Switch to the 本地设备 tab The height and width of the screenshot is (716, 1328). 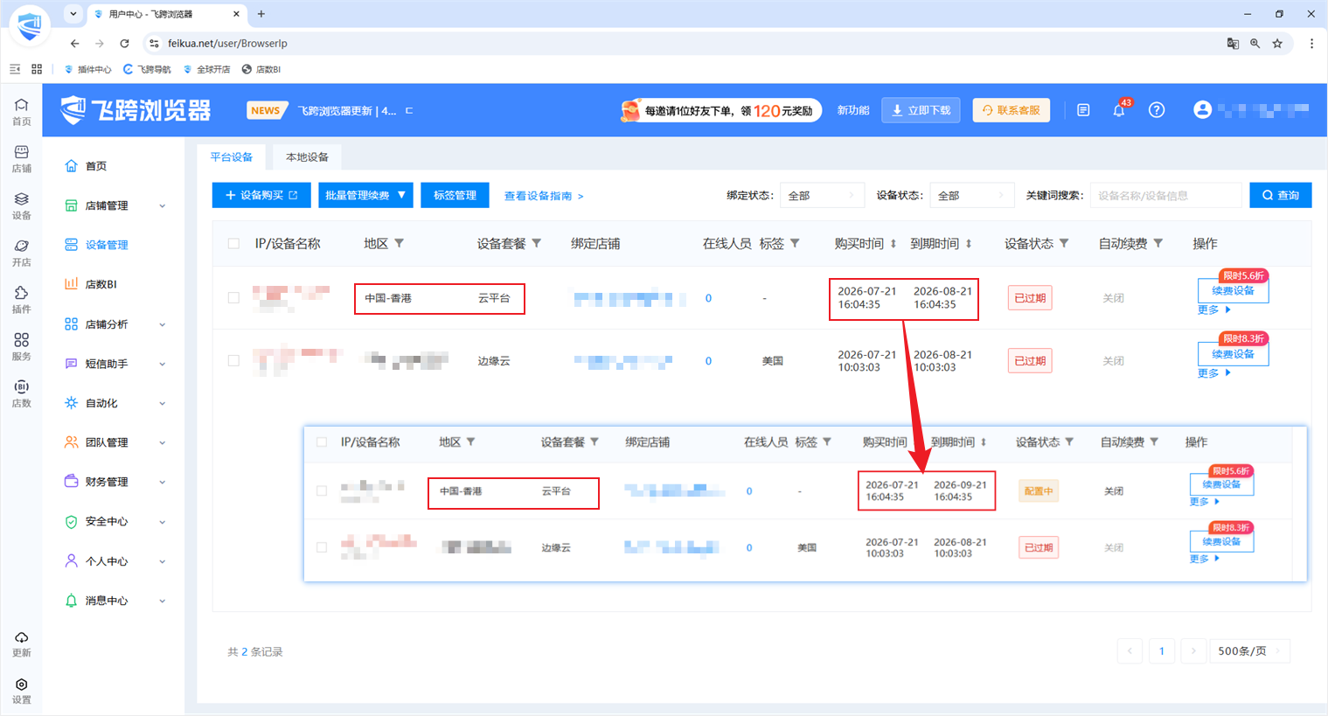tap(307, 157)
